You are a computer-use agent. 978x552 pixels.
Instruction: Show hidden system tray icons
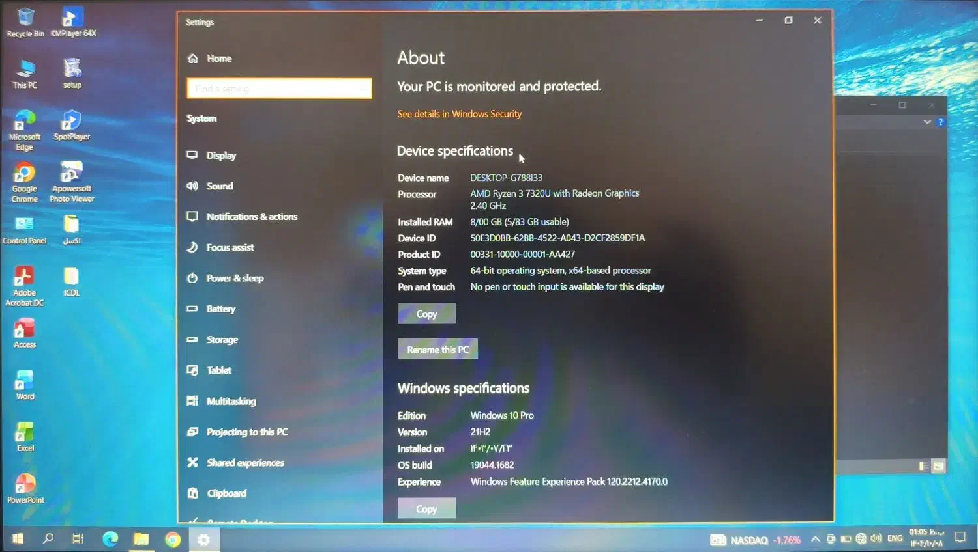click(x=816, y=539)
